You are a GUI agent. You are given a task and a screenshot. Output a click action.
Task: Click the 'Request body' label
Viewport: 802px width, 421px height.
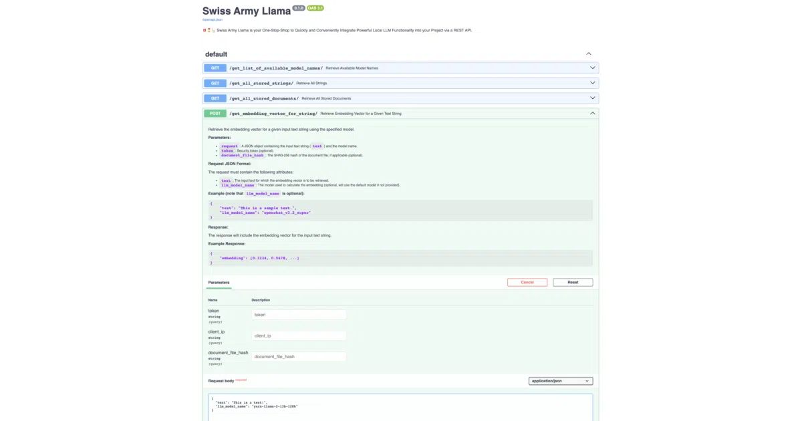[221, 381]
